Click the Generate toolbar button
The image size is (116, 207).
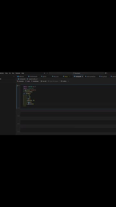[20, 81]
